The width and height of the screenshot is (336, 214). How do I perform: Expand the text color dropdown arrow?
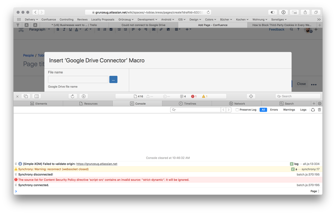pyautogui.click(x=80, y=30)
